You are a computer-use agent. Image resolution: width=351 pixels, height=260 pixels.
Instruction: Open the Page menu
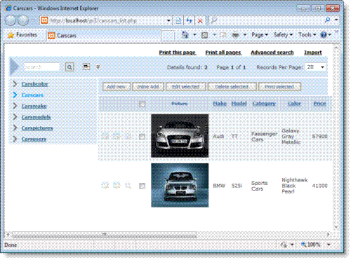(260, 35)
